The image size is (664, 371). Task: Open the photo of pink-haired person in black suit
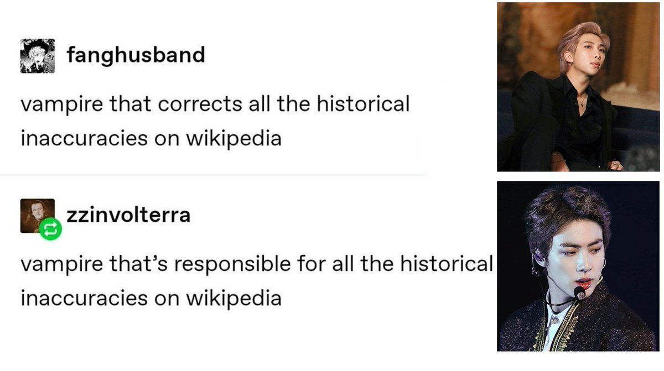point(578,87)
